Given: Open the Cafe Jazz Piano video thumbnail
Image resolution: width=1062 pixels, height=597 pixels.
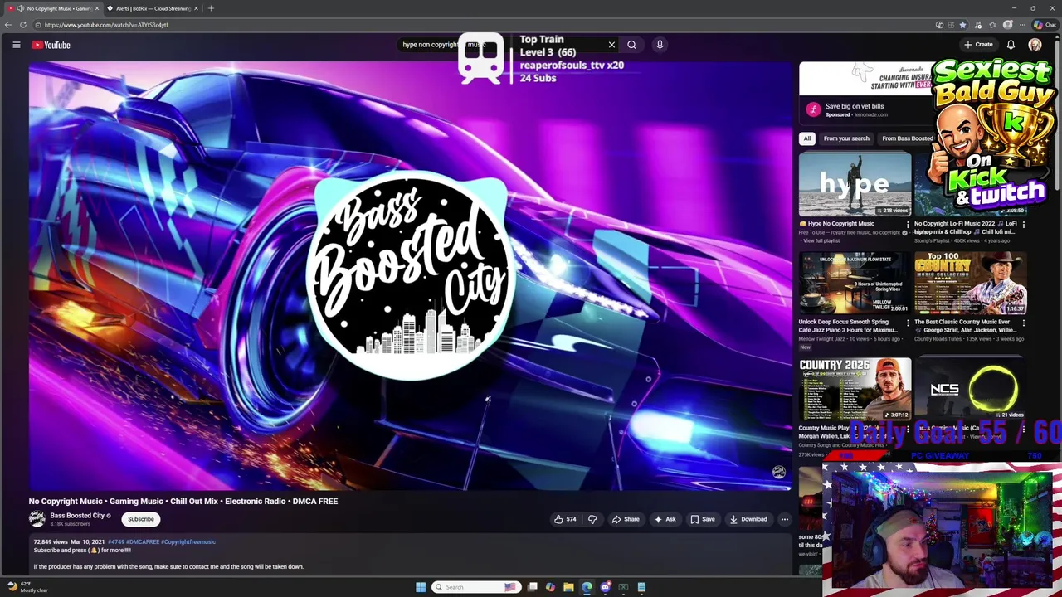Looking at the screenshot, I should (x=855, y=283).
